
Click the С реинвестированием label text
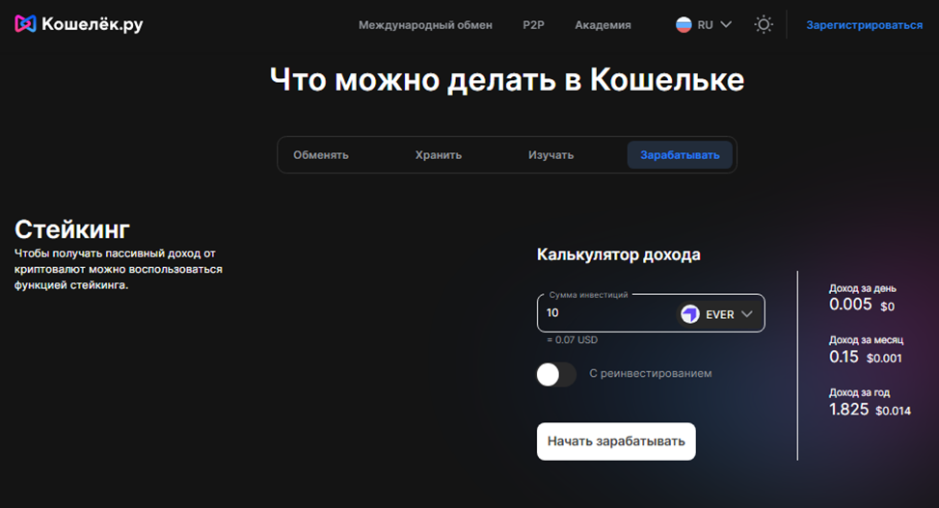pyautogui.click(x=651, y=374)
